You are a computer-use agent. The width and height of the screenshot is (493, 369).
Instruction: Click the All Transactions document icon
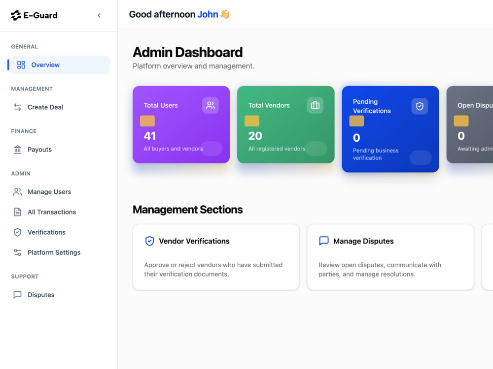(18, 212)
